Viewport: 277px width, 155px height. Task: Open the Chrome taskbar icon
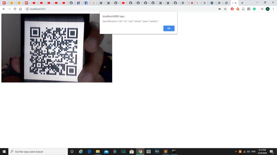pyautogui.click(x=140, y=152)
